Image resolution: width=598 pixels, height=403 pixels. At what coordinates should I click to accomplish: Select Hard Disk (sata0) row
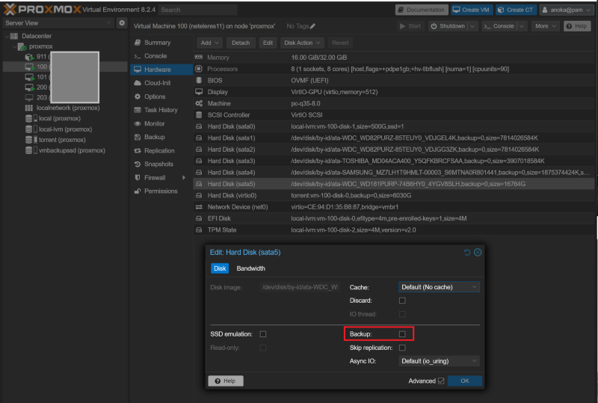(395, 126)
